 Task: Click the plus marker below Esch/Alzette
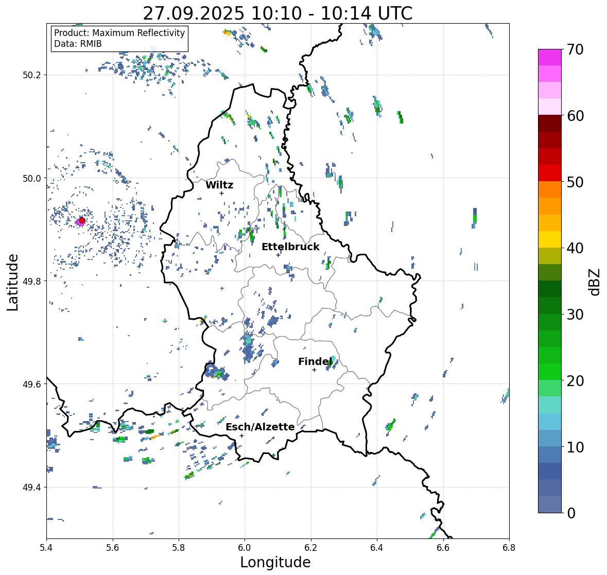pos(241,435)
